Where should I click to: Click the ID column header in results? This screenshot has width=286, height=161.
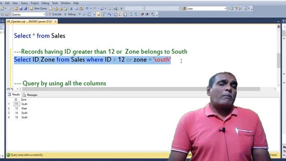pyautogui.click(x=16, y=100)
